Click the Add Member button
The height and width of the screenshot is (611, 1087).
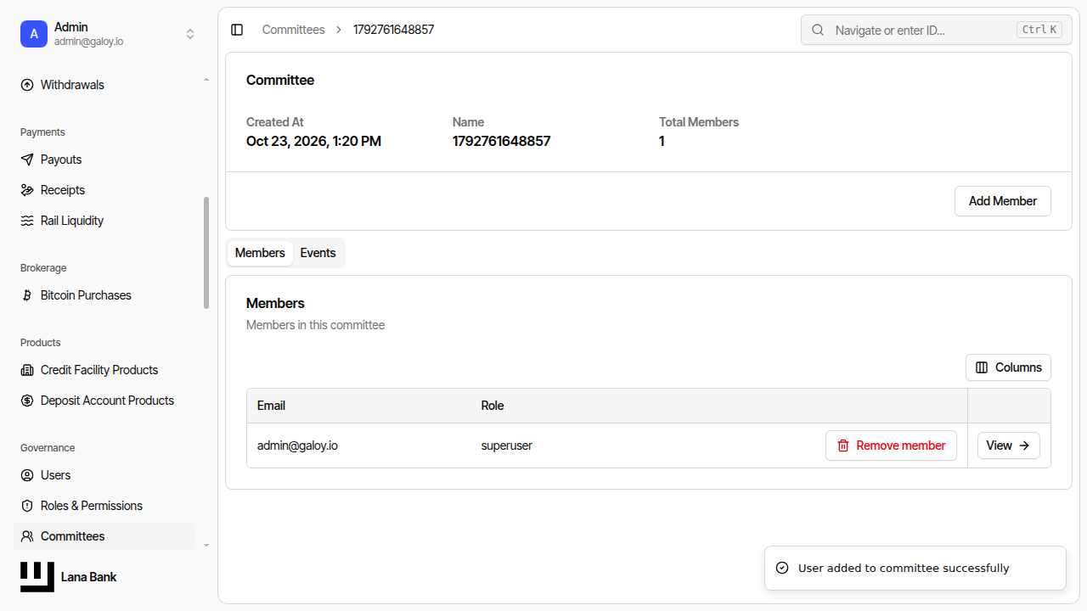pyautogui.click(x=1003, y=201)
